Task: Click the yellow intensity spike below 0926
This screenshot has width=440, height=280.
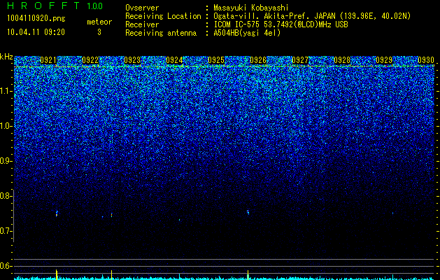Action: tap(248, 275)
